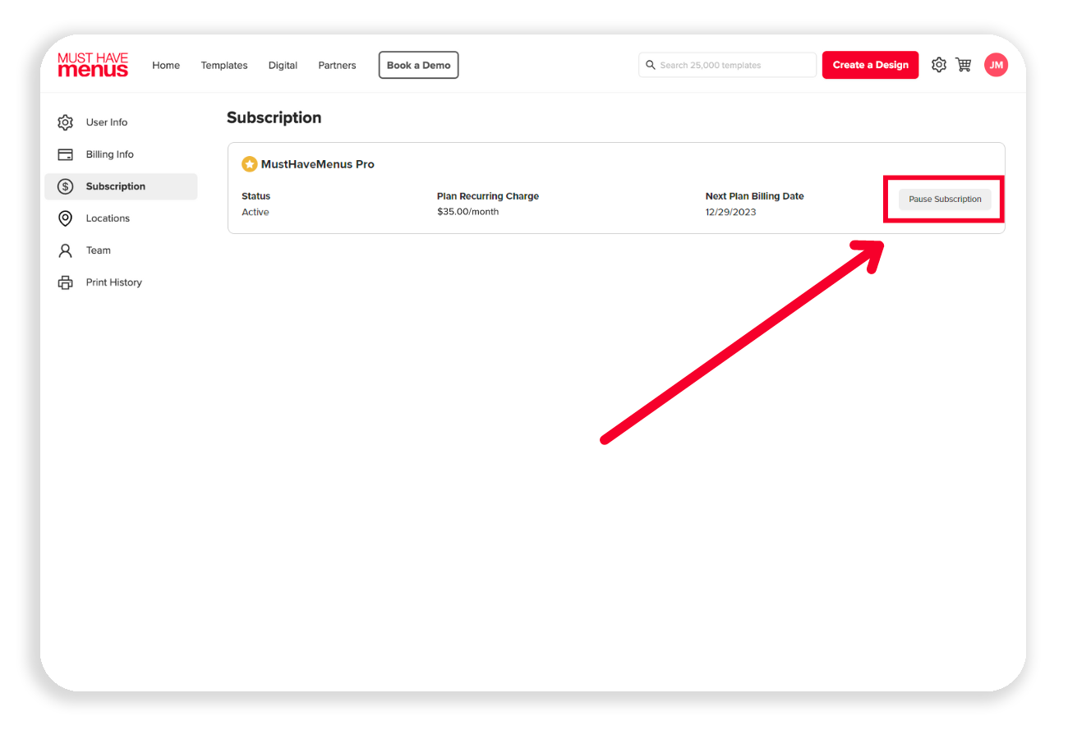Image resolution: width=1068 pixels, height=739 pixels.
Task: Click the Subscription dollar icon
Action: click(x=66, y=186)
